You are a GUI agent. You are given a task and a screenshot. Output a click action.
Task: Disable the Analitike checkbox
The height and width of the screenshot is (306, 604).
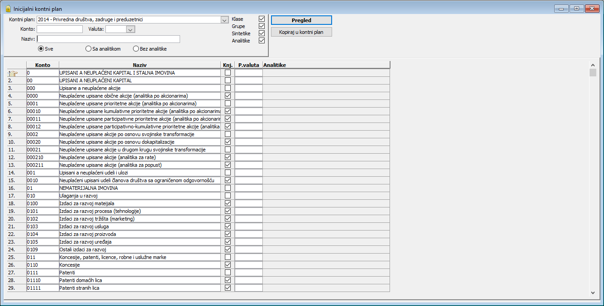point(262,41)
